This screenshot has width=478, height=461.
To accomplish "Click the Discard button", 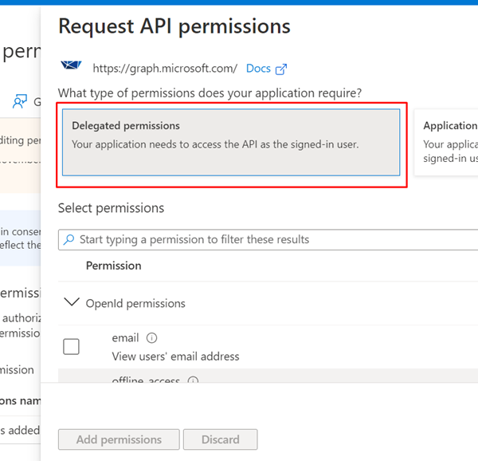I will click(220, 439).
